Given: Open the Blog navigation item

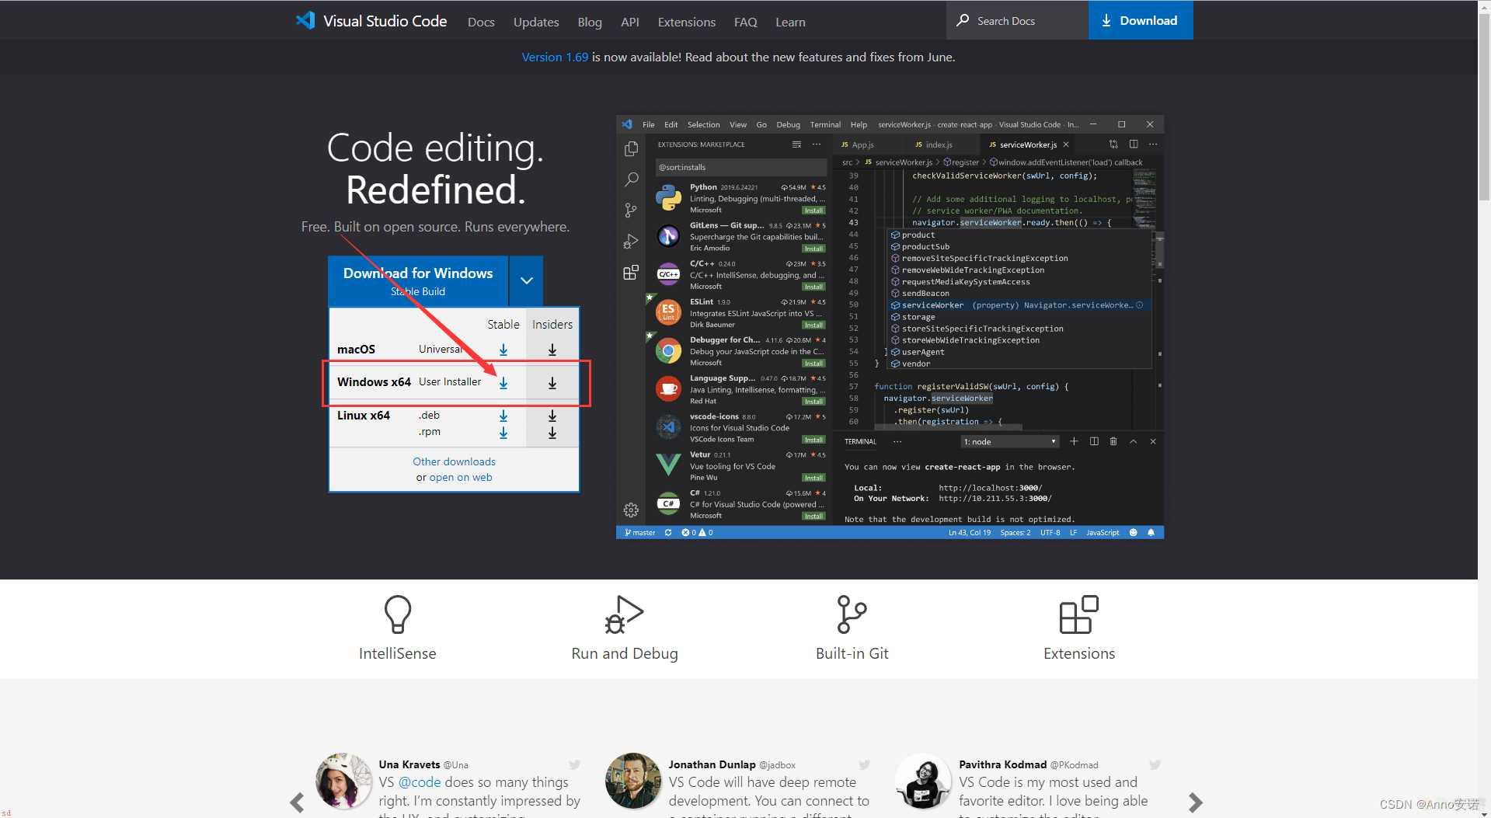Looking at the screenshot, I should [590, 22].
